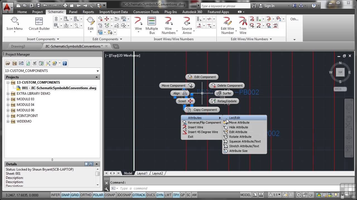Open the Wire Numbers tool
357x200 pixels.
point(168,25)
